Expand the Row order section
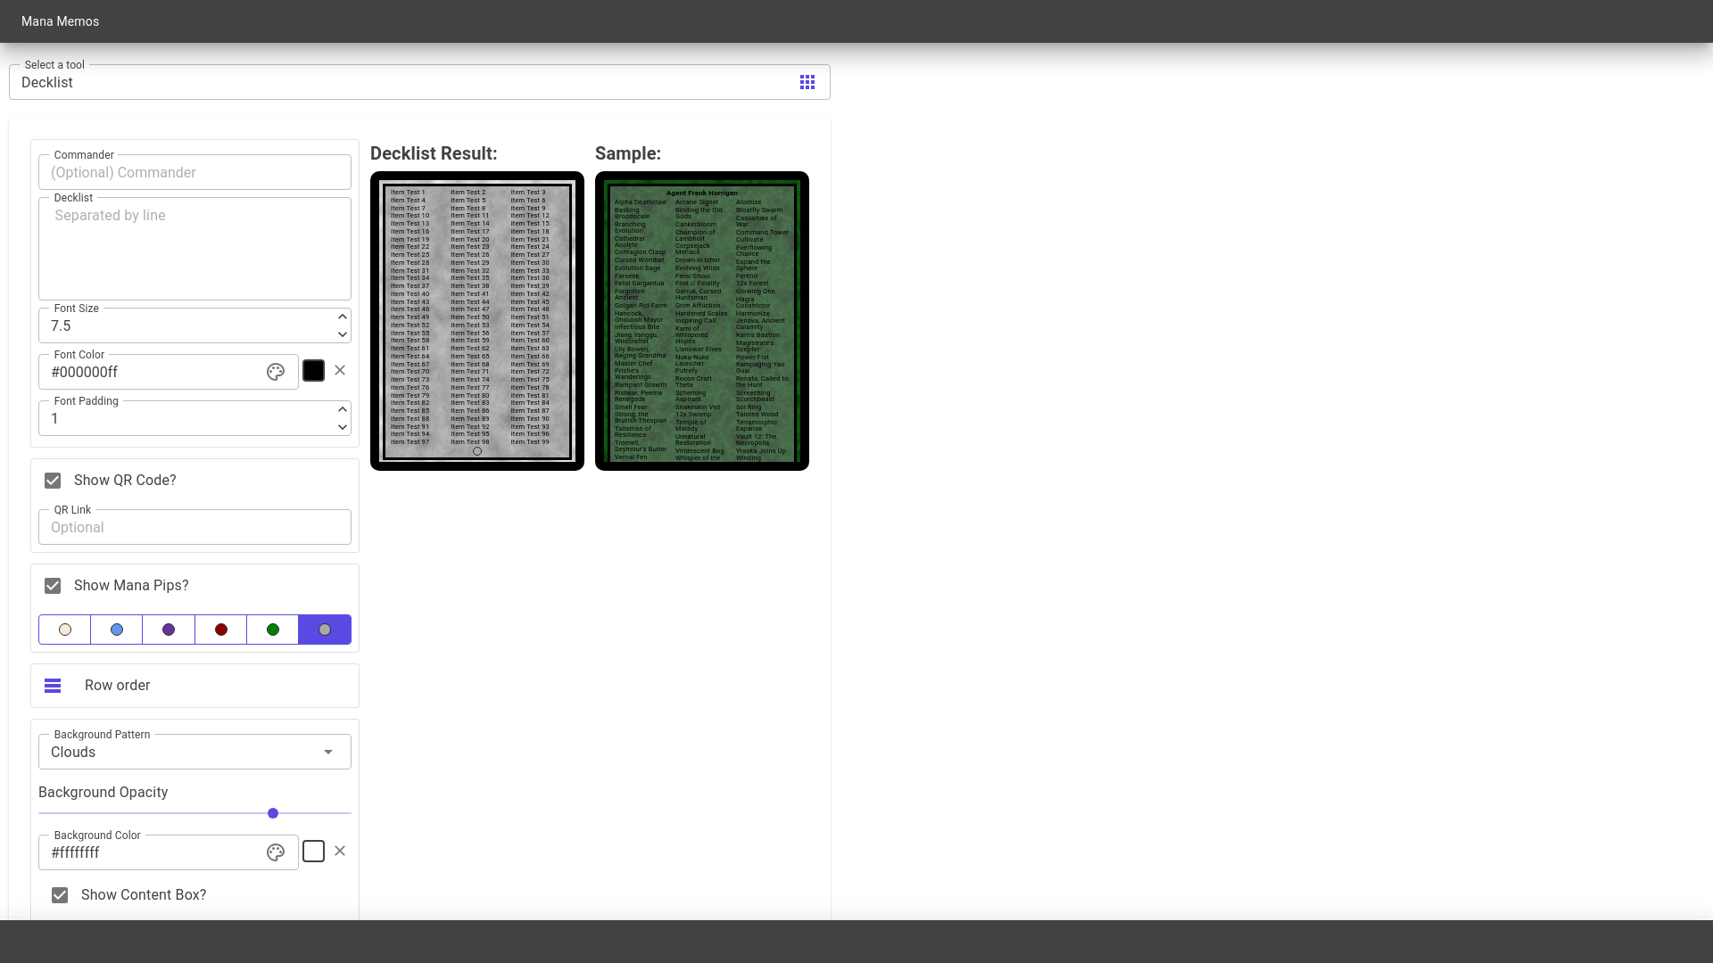The width and height of the screenshot is (1713, 963). pyautogui.click(x=194, y=686)
